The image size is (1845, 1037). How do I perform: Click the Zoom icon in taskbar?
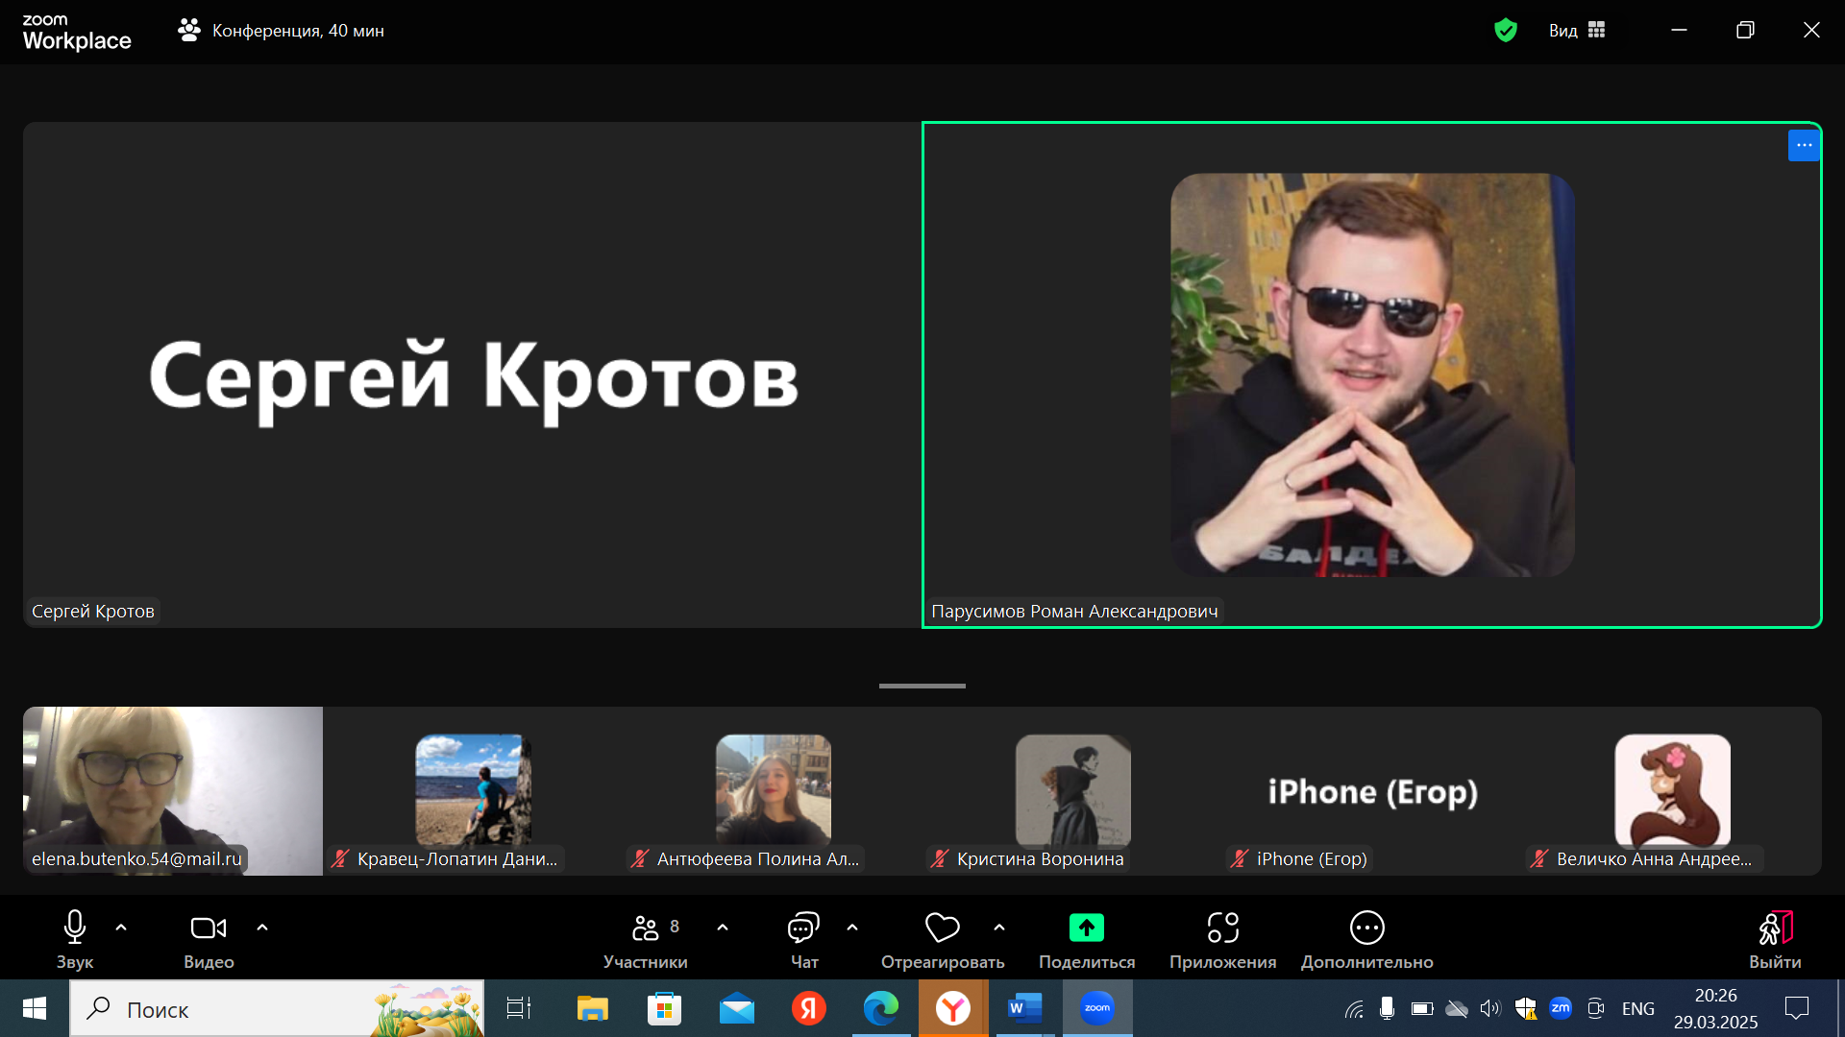click(x=1097, y=1008)
